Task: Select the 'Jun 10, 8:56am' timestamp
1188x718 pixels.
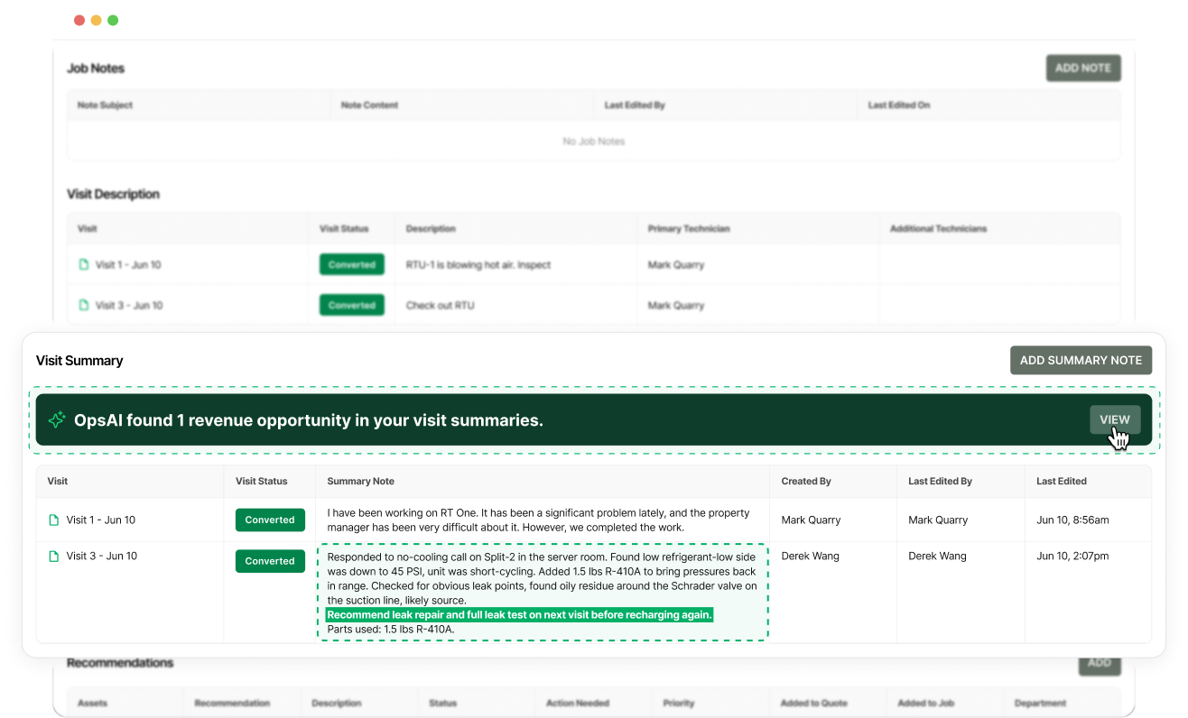Action: point(1072,520)
